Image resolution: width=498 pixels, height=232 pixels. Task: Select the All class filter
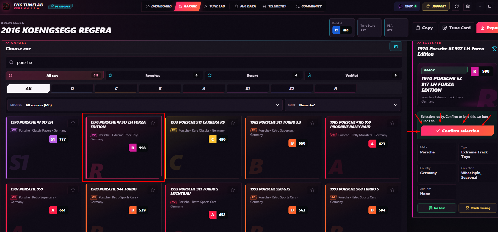(29, 88)
